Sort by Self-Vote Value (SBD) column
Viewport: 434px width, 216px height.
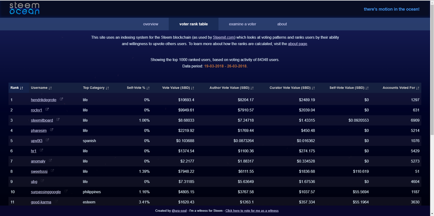(x=349, y=88)
